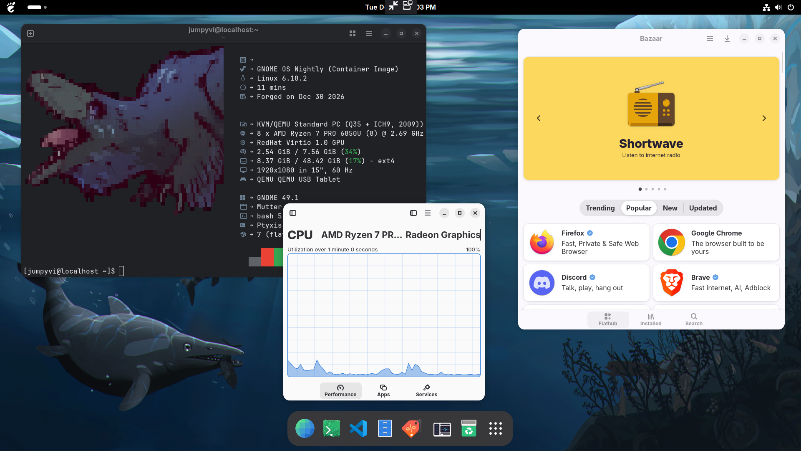801x451 pixels.
Task: Open a new tab in the Ptyxis terminal
Action: tap(30, 33)
